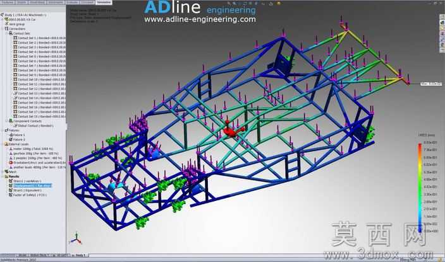Click the Component Contacts folder icon
The image size is (445, 262).
11,121
